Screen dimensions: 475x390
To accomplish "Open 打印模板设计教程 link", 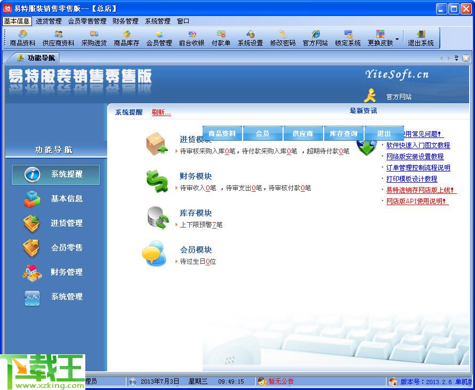I will pos(412,179).
